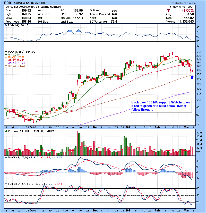This screenshot has width=206, height=213.
Task: Click the volume bars icon beside Volume label
Action: point(6,131)
